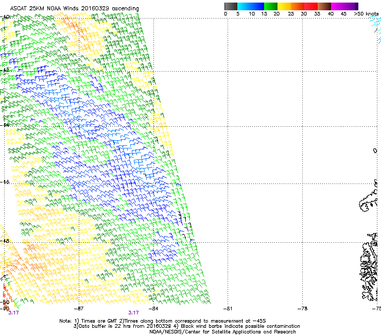Click the '-48' latitude label
Screen dimensions: 381x335
[x=5, y=241]
